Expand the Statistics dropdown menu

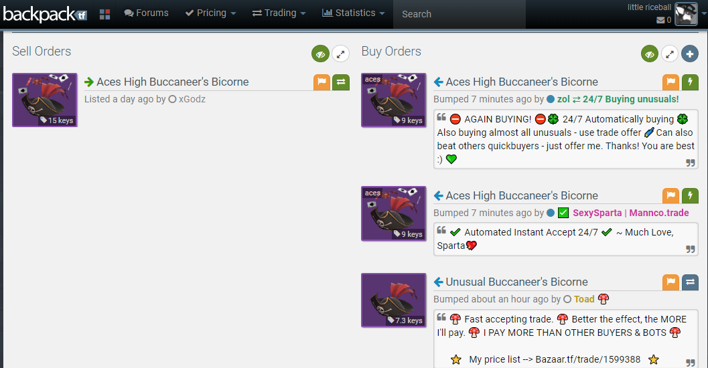353,13
